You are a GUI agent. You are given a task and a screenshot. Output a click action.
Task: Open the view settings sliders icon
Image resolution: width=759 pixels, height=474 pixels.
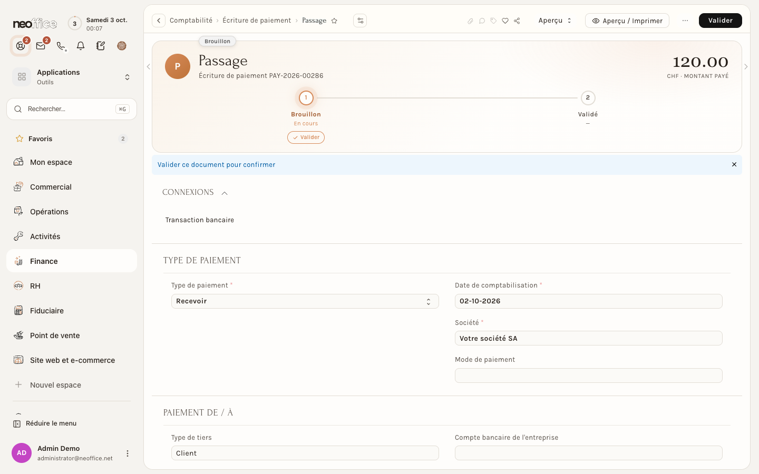pyautogui.click(x=360, y=21)
